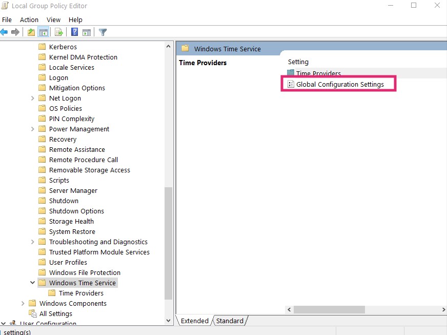Expand the Net Logon node

pos(32,98)
